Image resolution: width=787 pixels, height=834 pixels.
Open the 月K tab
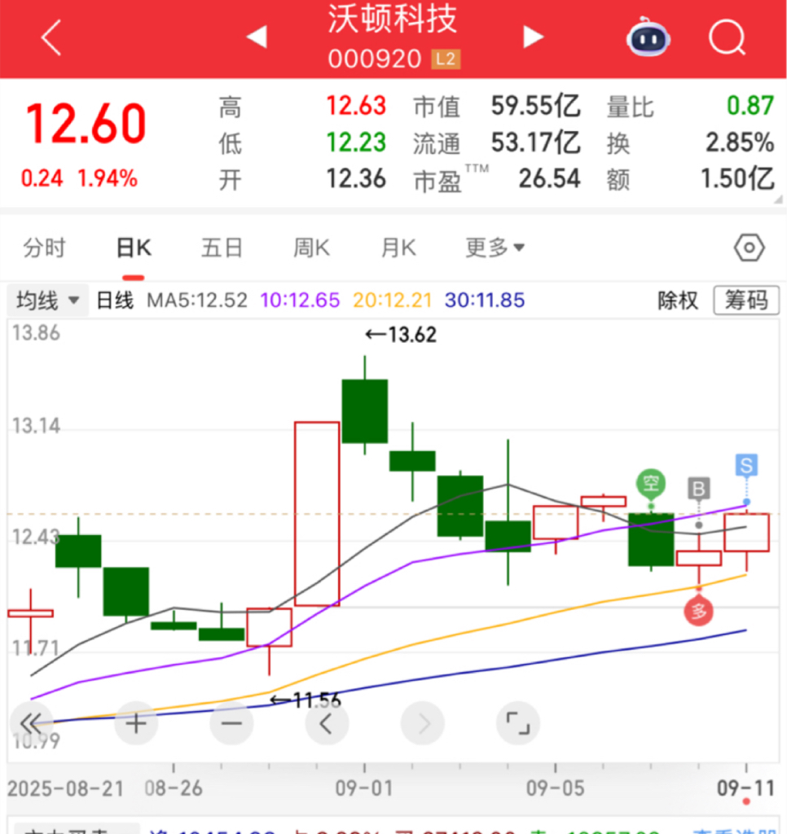coord(398,248)
